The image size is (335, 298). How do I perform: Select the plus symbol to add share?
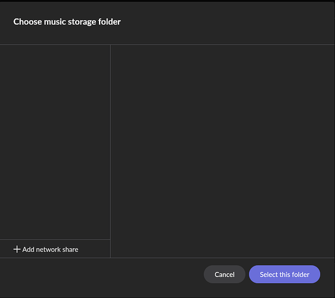17,249
